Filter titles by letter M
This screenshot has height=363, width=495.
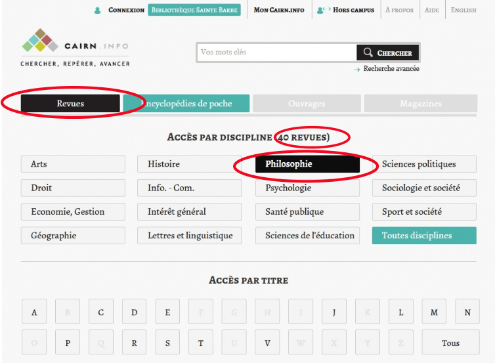pyautogui.click(x=434, y=312)
